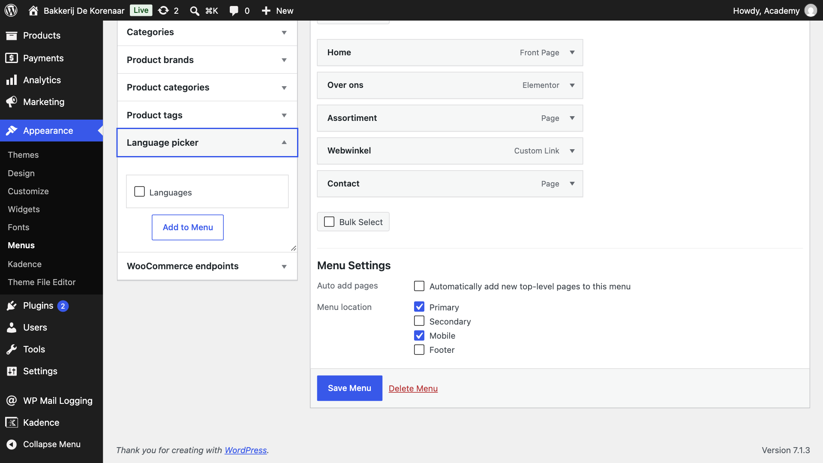Open Customize in Appearance submenu
Viewport: 823px width, 463px height.
(x=28, y=191)
